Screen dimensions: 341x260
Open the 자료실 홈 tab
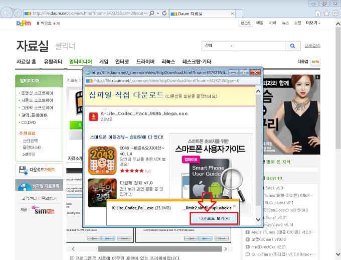[26, 62]
